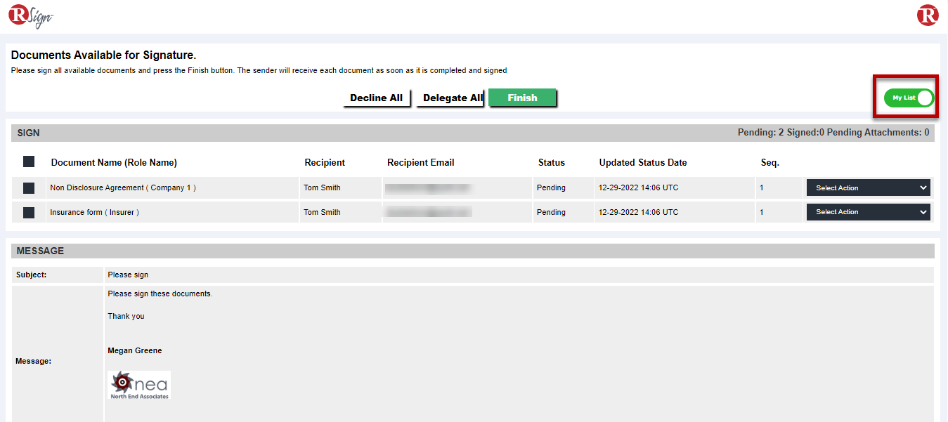Click the green Finish button

pyautogui.click(x=522, y=98)
